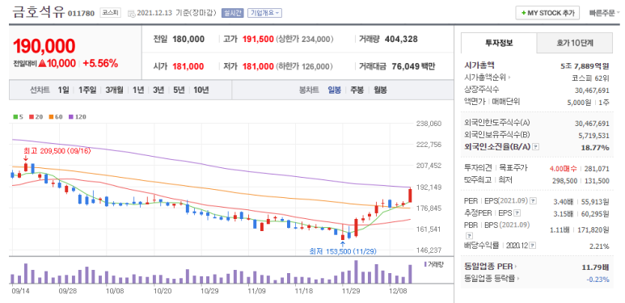625x303 pixels.
Task: Click the help icon beside PER EPS(2021.09)
Action: coord(534,200)
